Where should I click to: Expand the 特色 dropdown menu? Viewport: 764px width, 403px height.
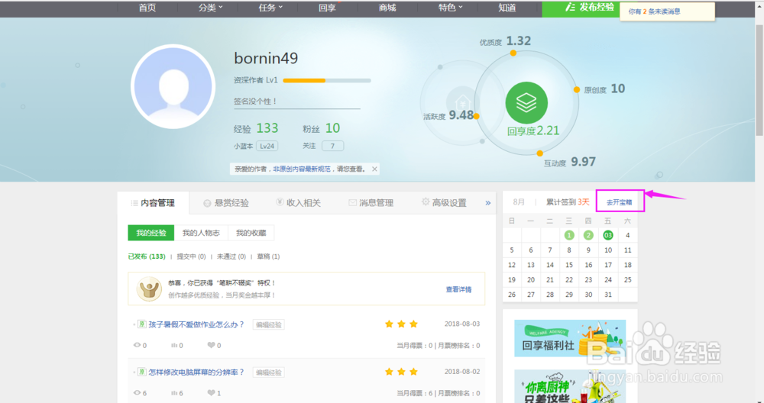[x=450, y=8]
